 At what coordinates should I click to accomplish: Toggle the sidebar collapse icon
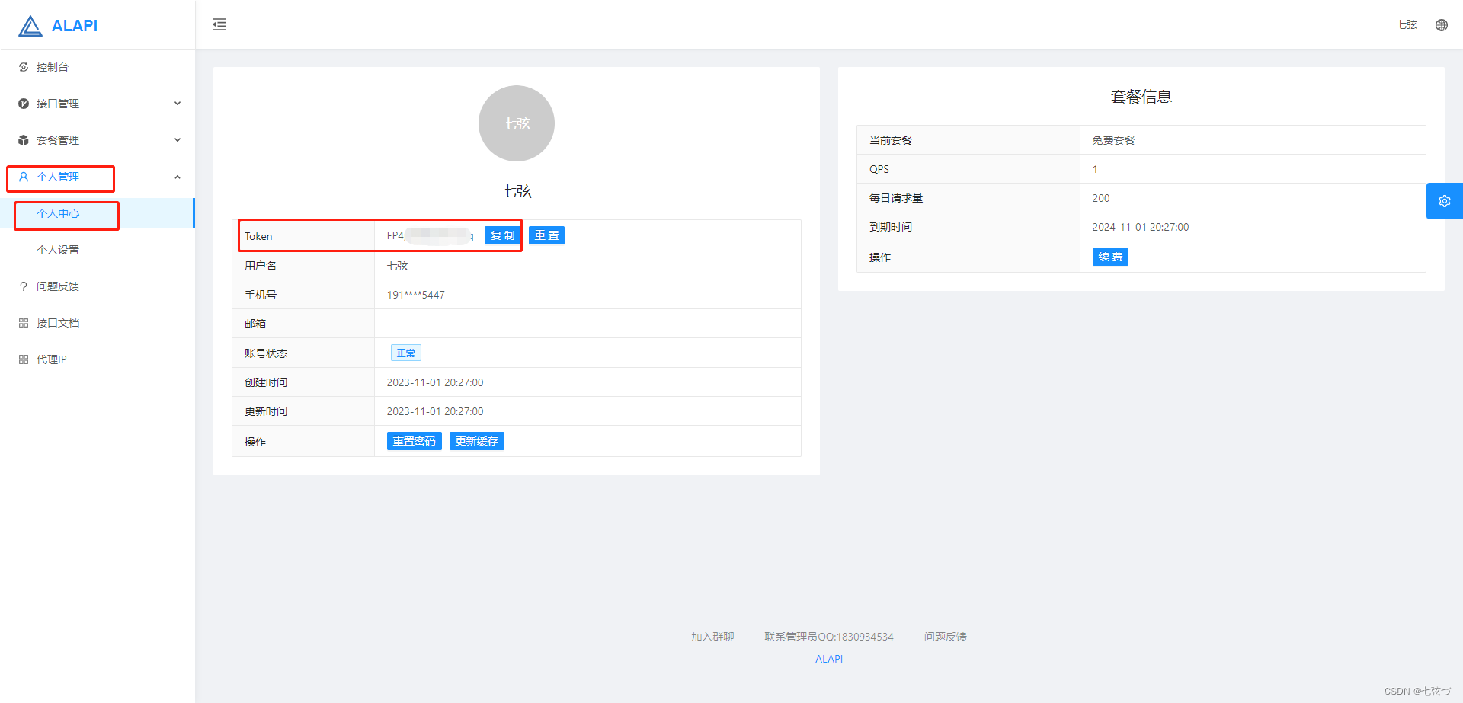[219, 24]
